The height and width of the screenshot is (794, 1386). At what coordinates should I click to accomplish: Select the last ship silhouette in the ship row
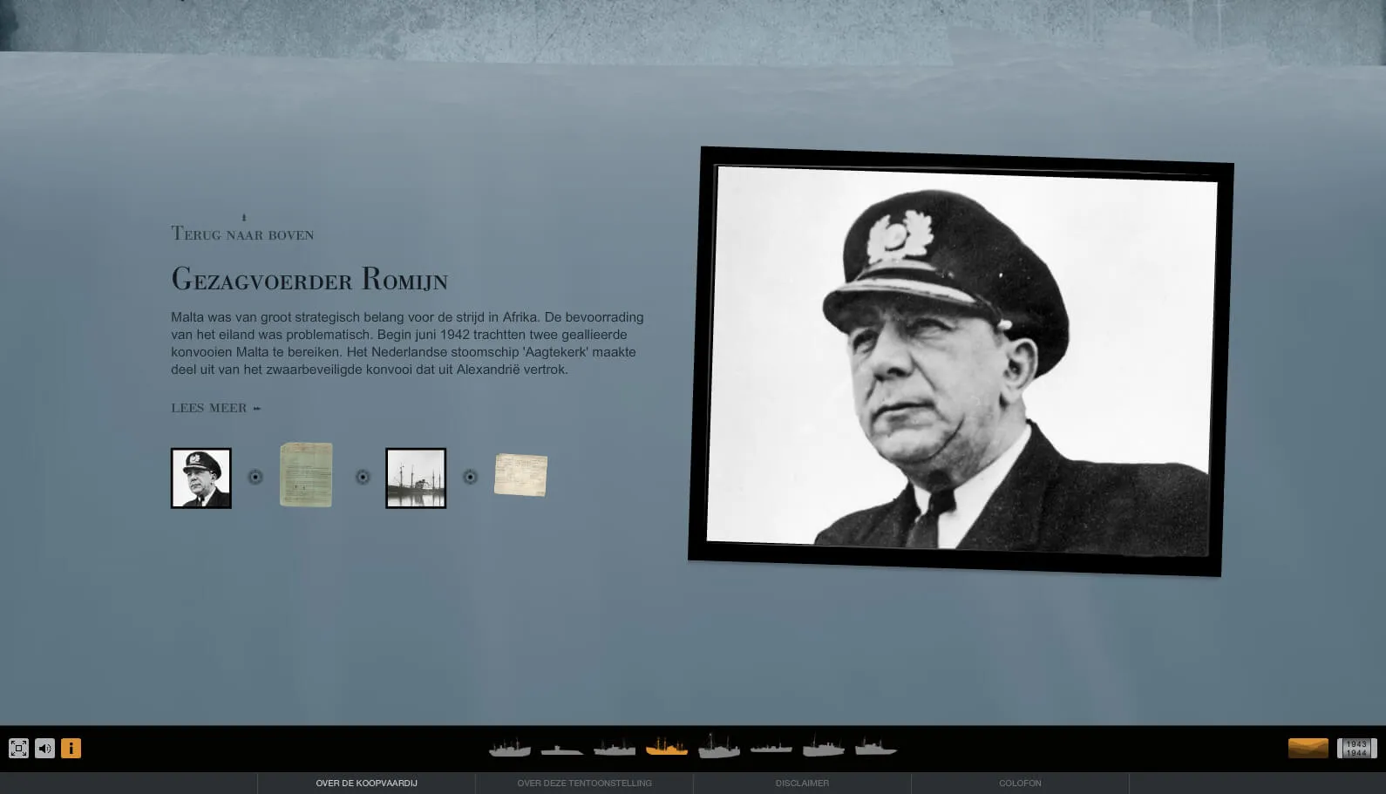876,747
